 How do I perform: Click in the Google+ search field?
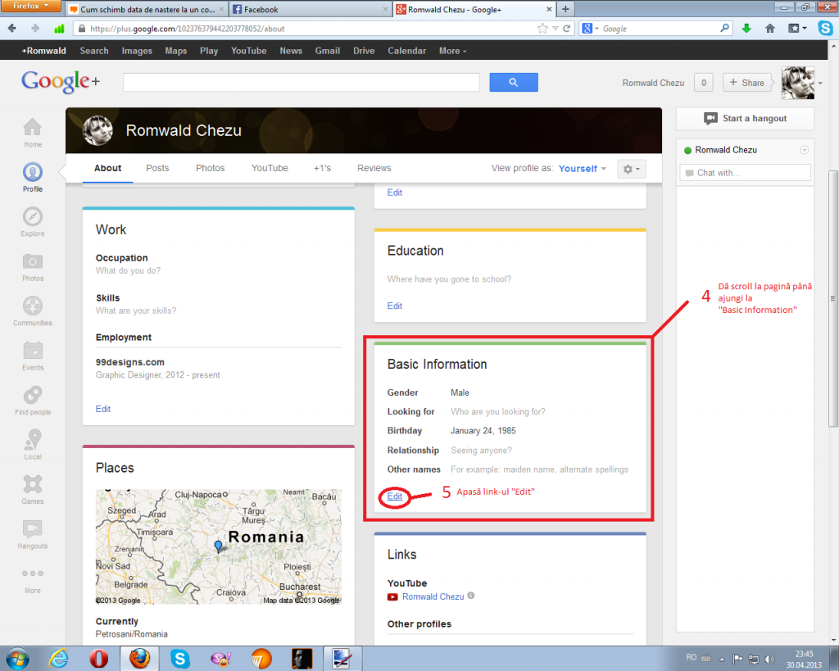[302, 83]
